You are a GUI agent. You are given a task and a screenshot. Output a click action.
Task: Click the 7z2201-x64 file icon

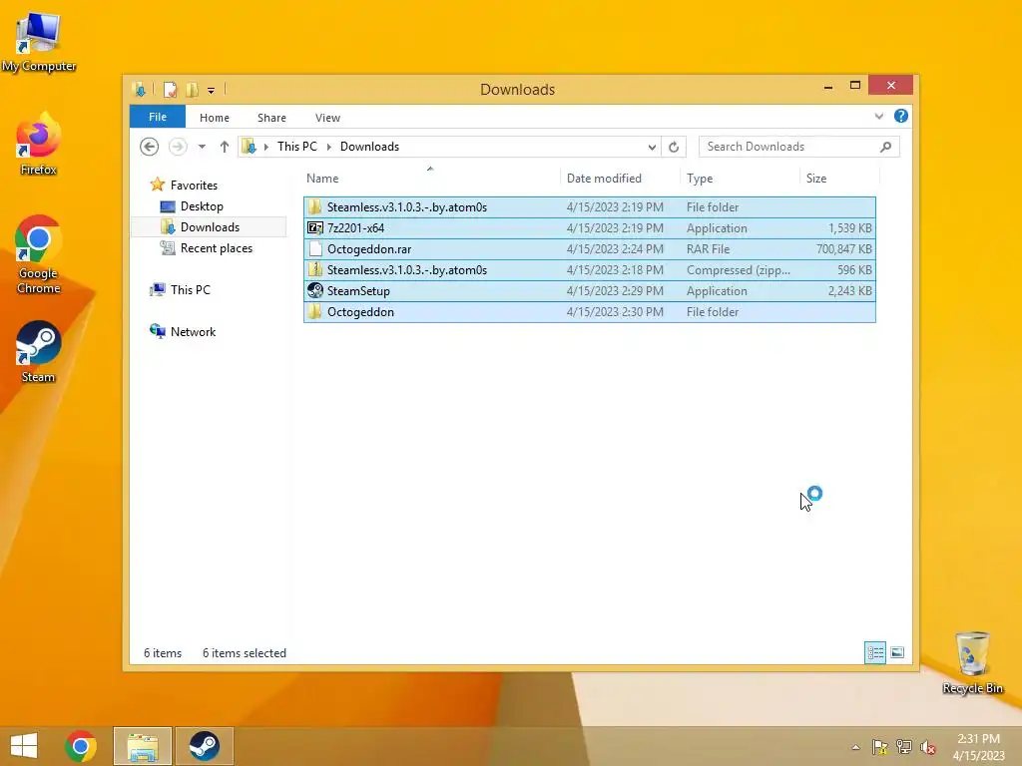click(x=315, y=228)
